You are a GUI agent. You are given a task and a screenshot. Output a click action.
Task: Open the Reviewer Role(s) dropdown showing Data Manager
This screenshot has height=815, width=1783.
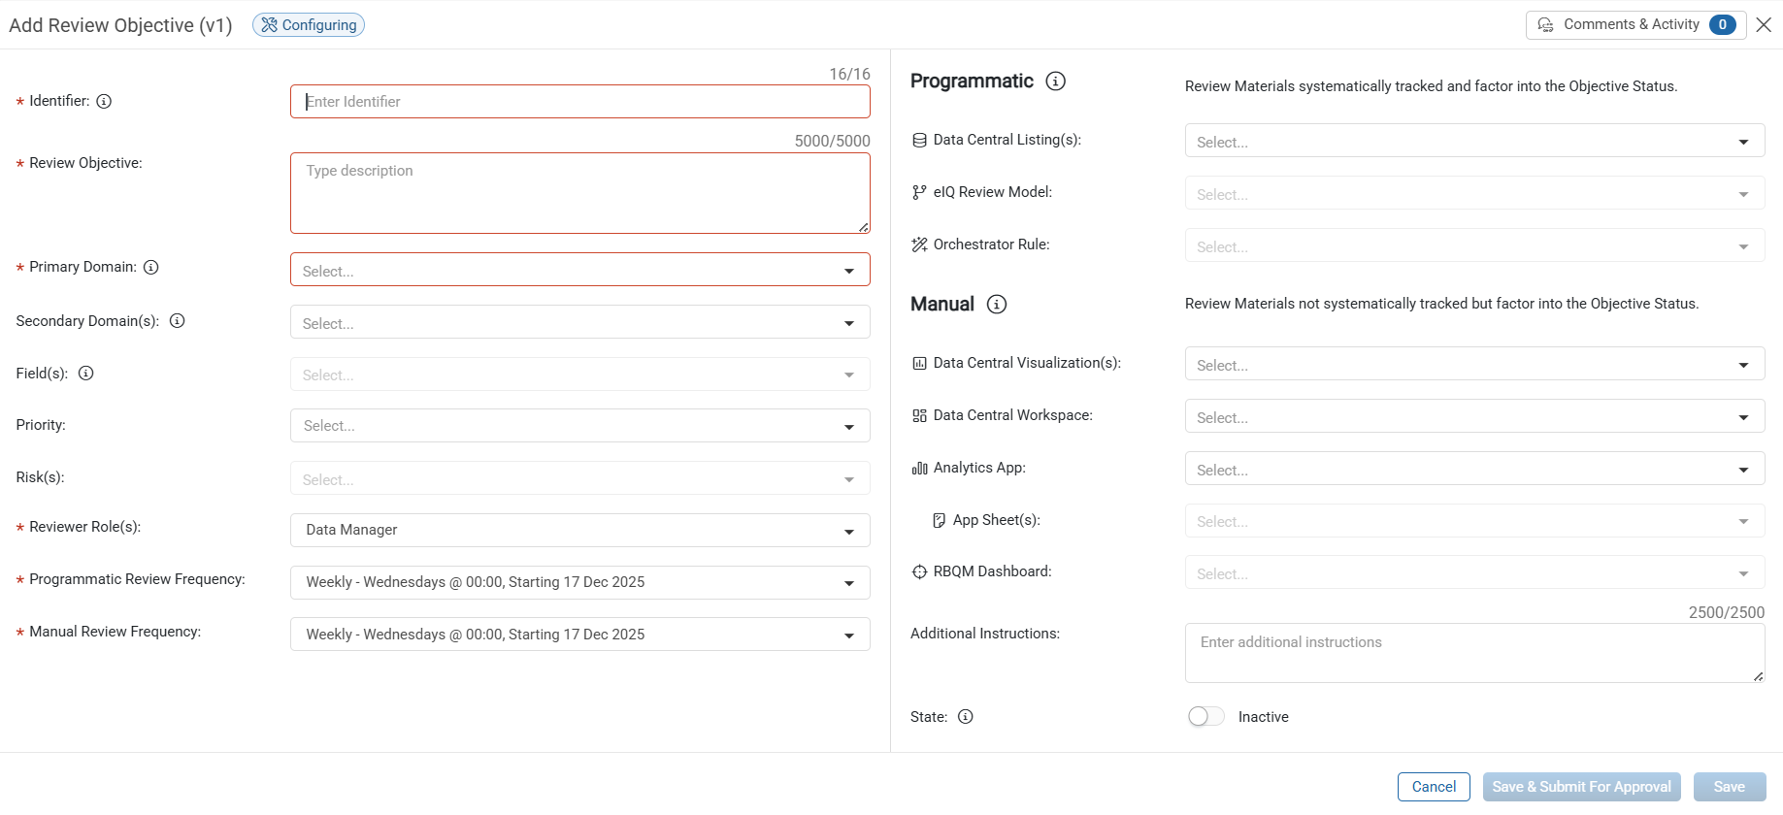(x=580, y=531)
